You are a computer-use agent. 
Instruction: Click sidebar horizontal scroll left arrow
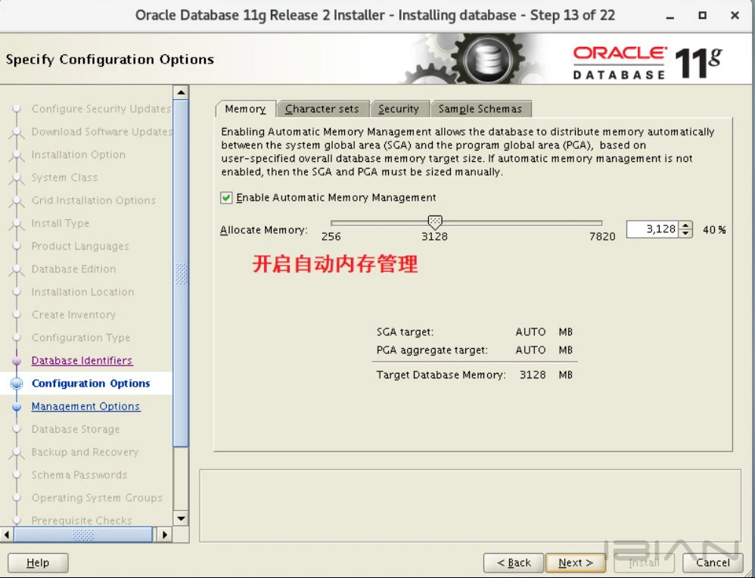pos(7,535)
